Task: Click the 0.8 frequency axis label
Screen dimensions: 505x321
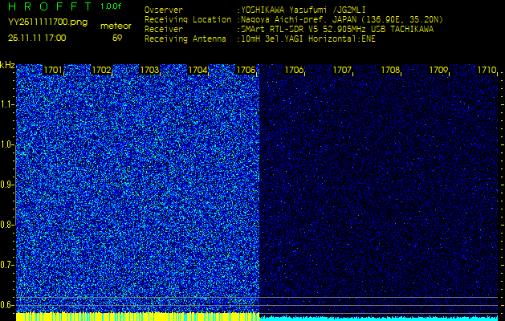Action: pyautogui.click(x=6, y=225)
